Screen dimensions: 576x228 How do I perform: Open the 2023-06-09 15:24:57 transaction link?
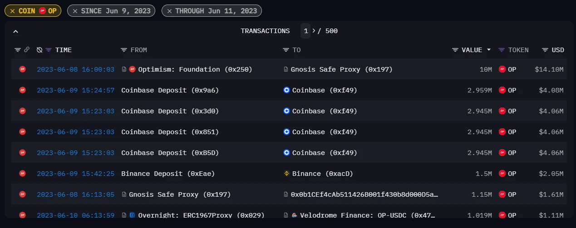tap(75, 90)
